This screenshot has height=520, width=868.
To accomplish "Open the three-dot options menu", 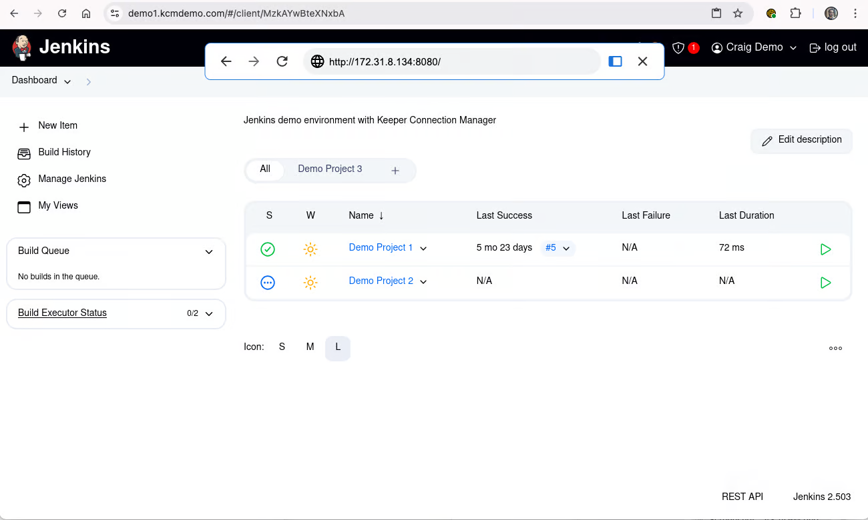I will coord(835,348).
